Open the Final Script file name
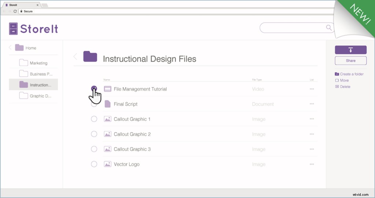This screenshot has width=375, height=198. tap(126, 104)
